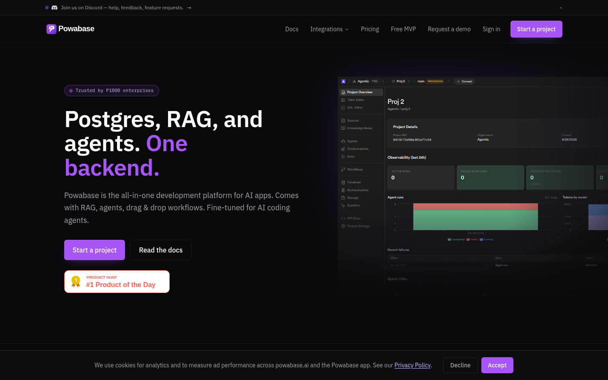This screenshot has height=380, width=608.
Task: Click Storage icon in dashboard preview
Action: 343,198
